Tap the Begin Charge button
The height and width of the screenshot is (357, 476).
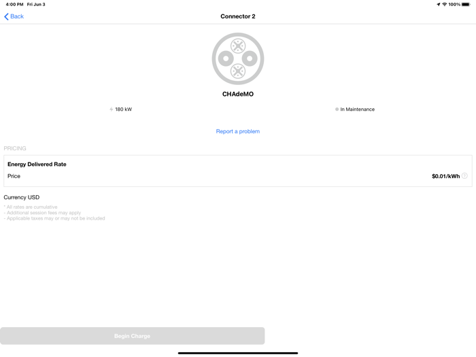(x=133, y=336)
